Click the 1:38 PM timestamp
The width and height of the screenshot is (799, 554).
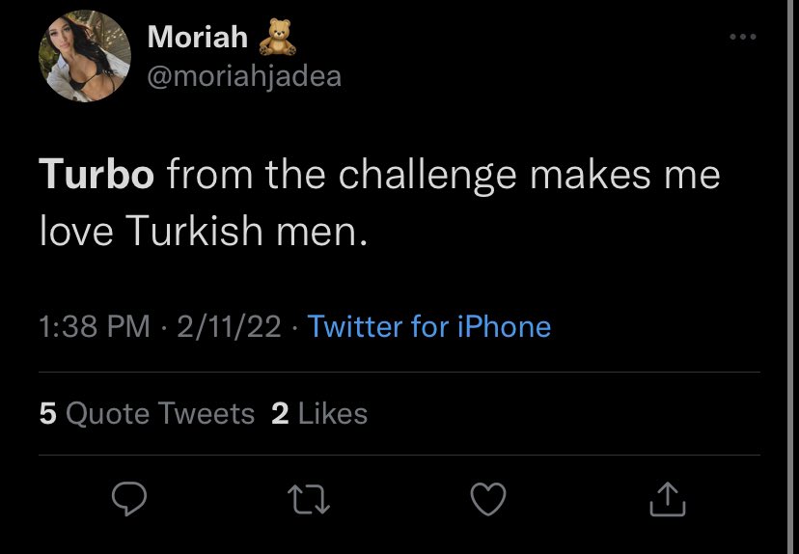pyautogui.click(x=95, y=326)
